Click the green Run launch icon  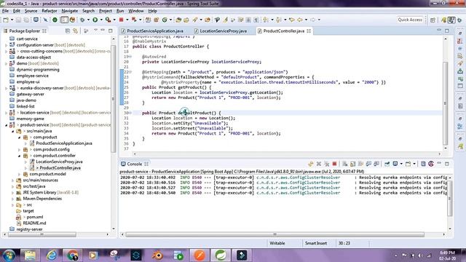tap(95, 20)
